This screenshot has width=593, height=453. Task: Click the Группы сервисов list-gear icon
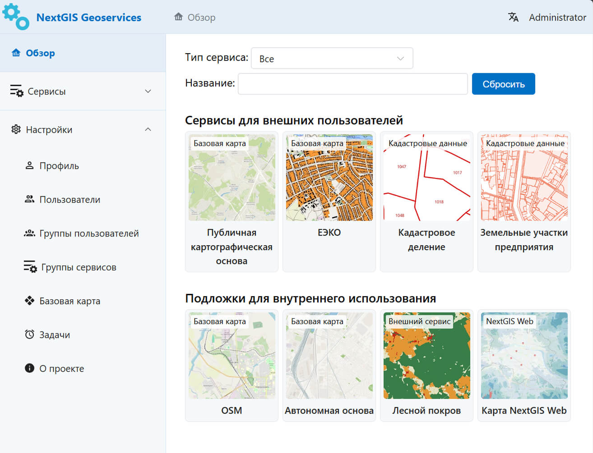[30, 267]
